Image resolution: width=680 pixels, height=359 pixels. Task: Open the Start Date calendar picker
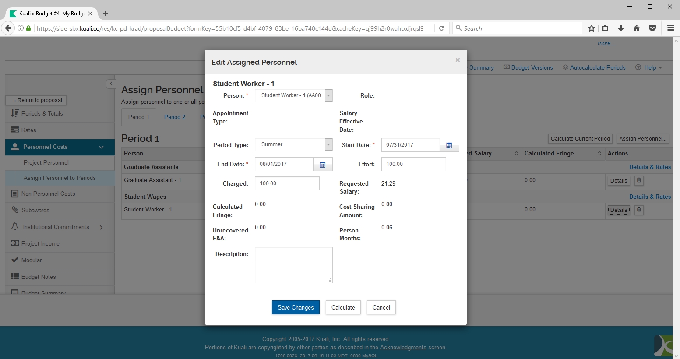point(449,145)
